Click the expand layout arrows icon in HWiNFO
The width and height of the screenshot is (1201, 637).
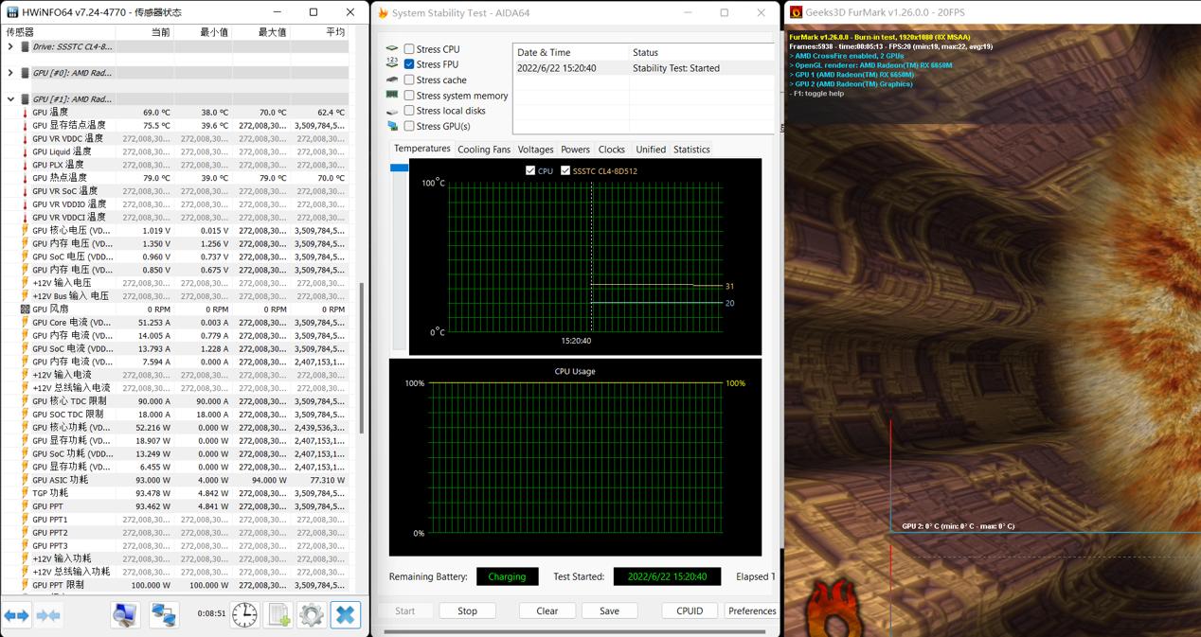pos(17,615)
